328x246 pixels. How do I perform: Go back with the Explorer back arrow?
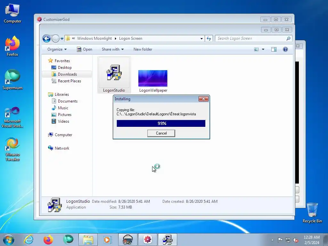click(46, 38)
